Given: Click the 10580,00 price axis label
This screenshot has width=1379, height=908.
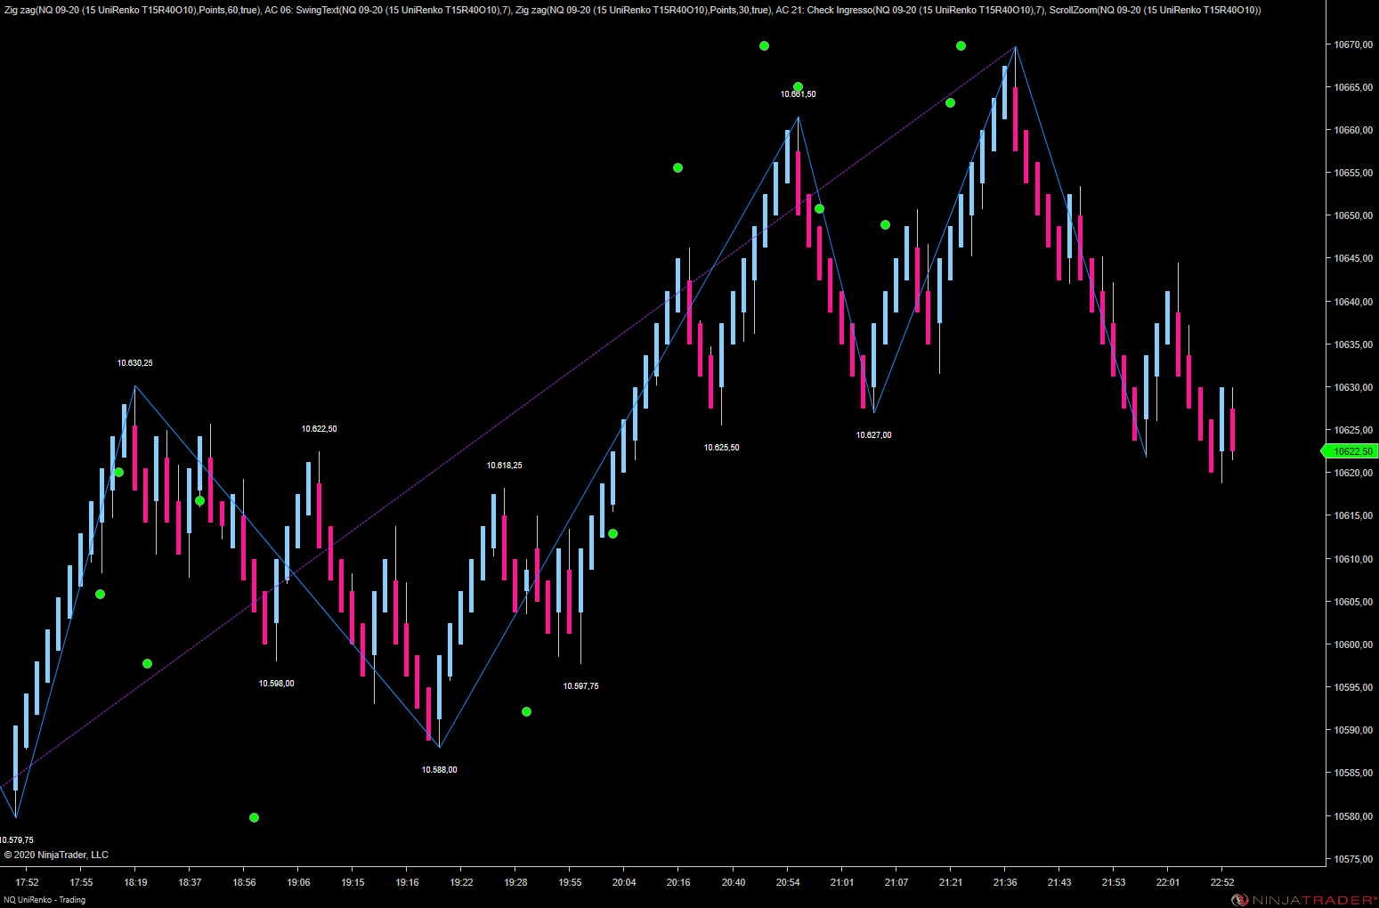Looking at the screenshot, I should [1352, 816].
